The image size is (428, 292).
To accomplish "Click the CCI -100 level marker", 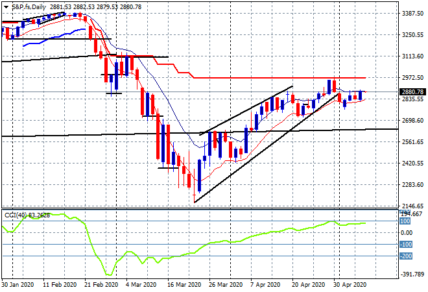I will [406, 245].
